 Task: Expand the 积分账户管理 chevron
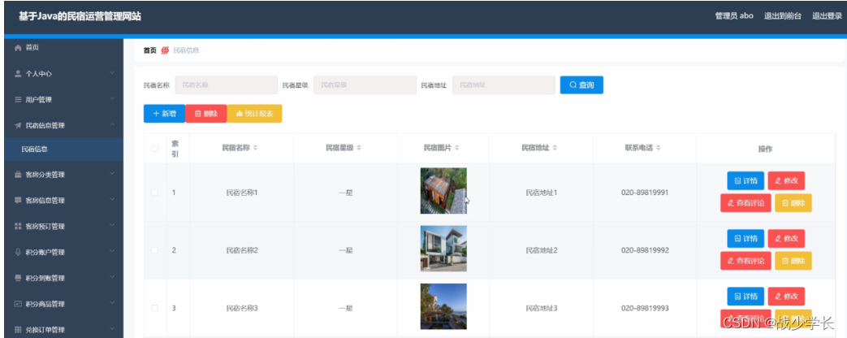point(112,252)
